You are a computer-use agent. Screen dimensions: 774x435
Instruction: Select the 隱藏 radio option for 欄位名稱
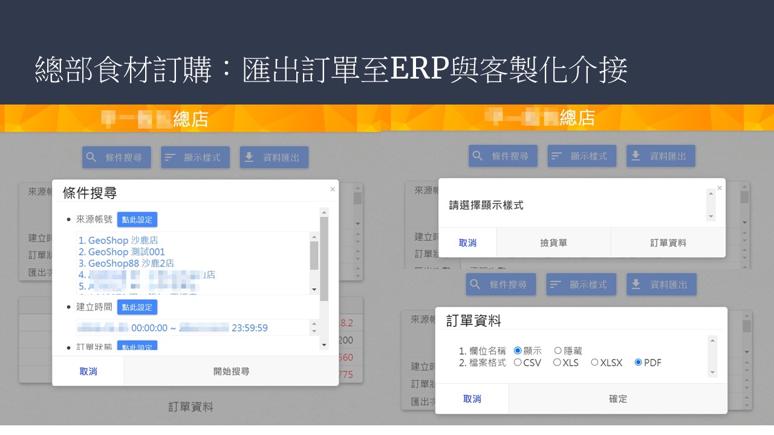click(x=558, y=350)
